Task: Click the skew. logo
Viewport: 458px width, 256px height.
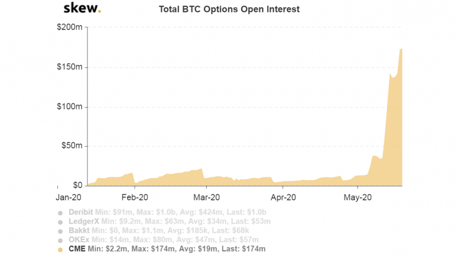Action: point(82,9)
